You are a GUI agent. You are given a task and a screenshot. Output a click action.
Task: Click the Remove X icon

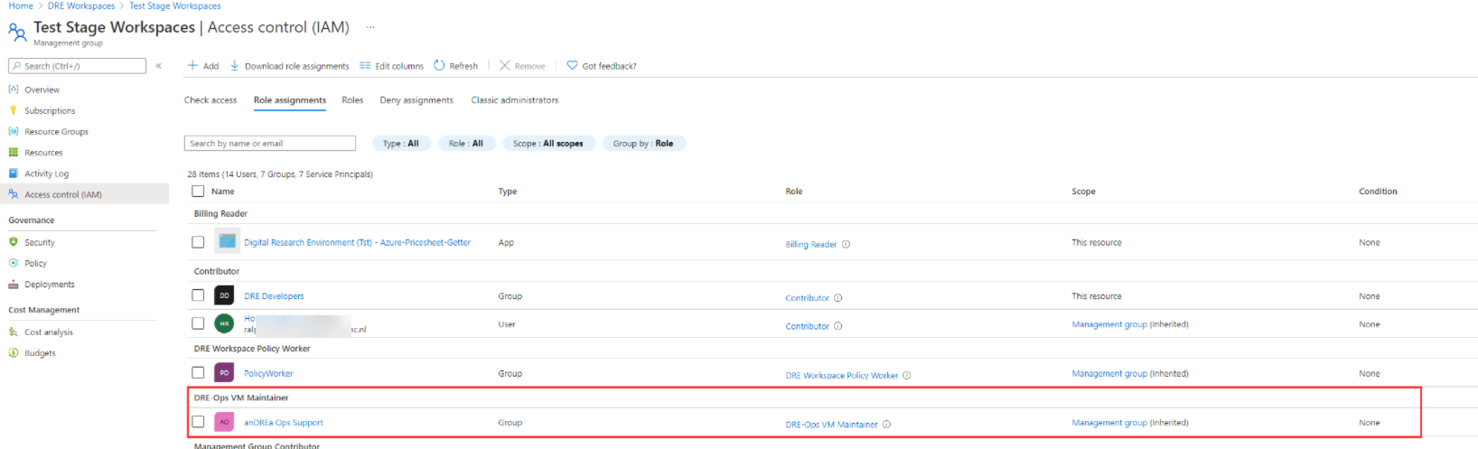pos(505,66)
